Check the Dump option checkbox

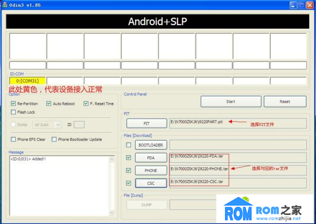point(13,124)
